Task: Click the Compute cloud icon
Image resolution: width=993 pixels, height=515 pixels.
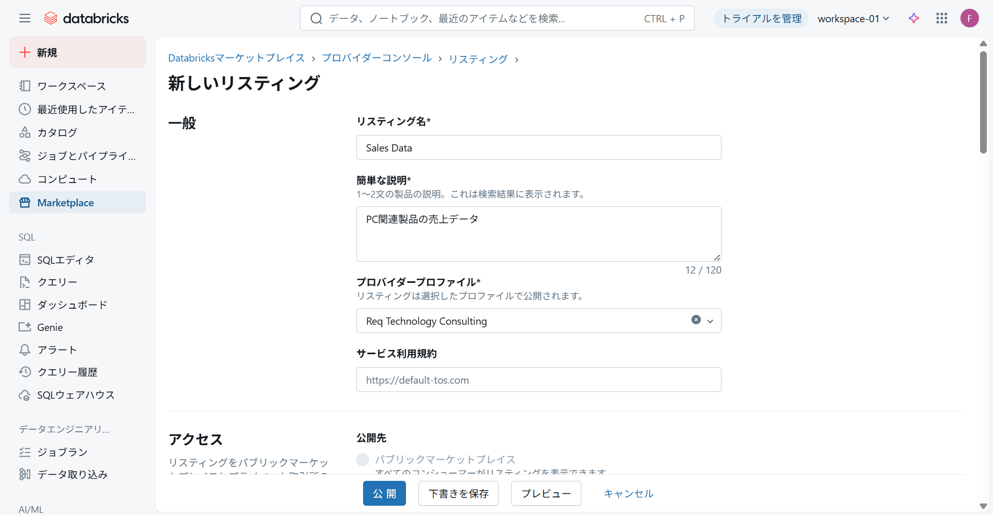Action: point(25,179)
